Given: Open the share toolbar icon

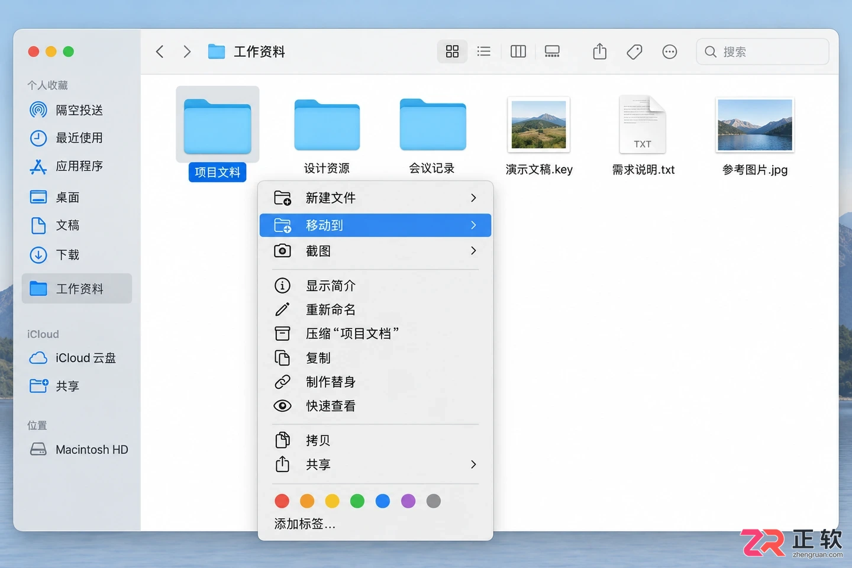Looking at the screenshot, I should 600,51.
